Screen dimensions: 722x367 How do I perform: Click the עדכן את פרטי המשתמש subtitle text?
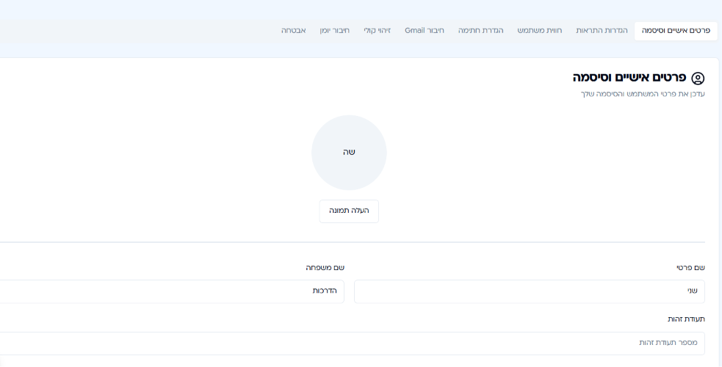click(643, 94)
